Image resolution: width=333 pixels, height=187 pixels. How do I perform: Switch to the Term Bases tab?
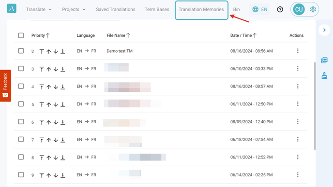[x=157, y=9]
